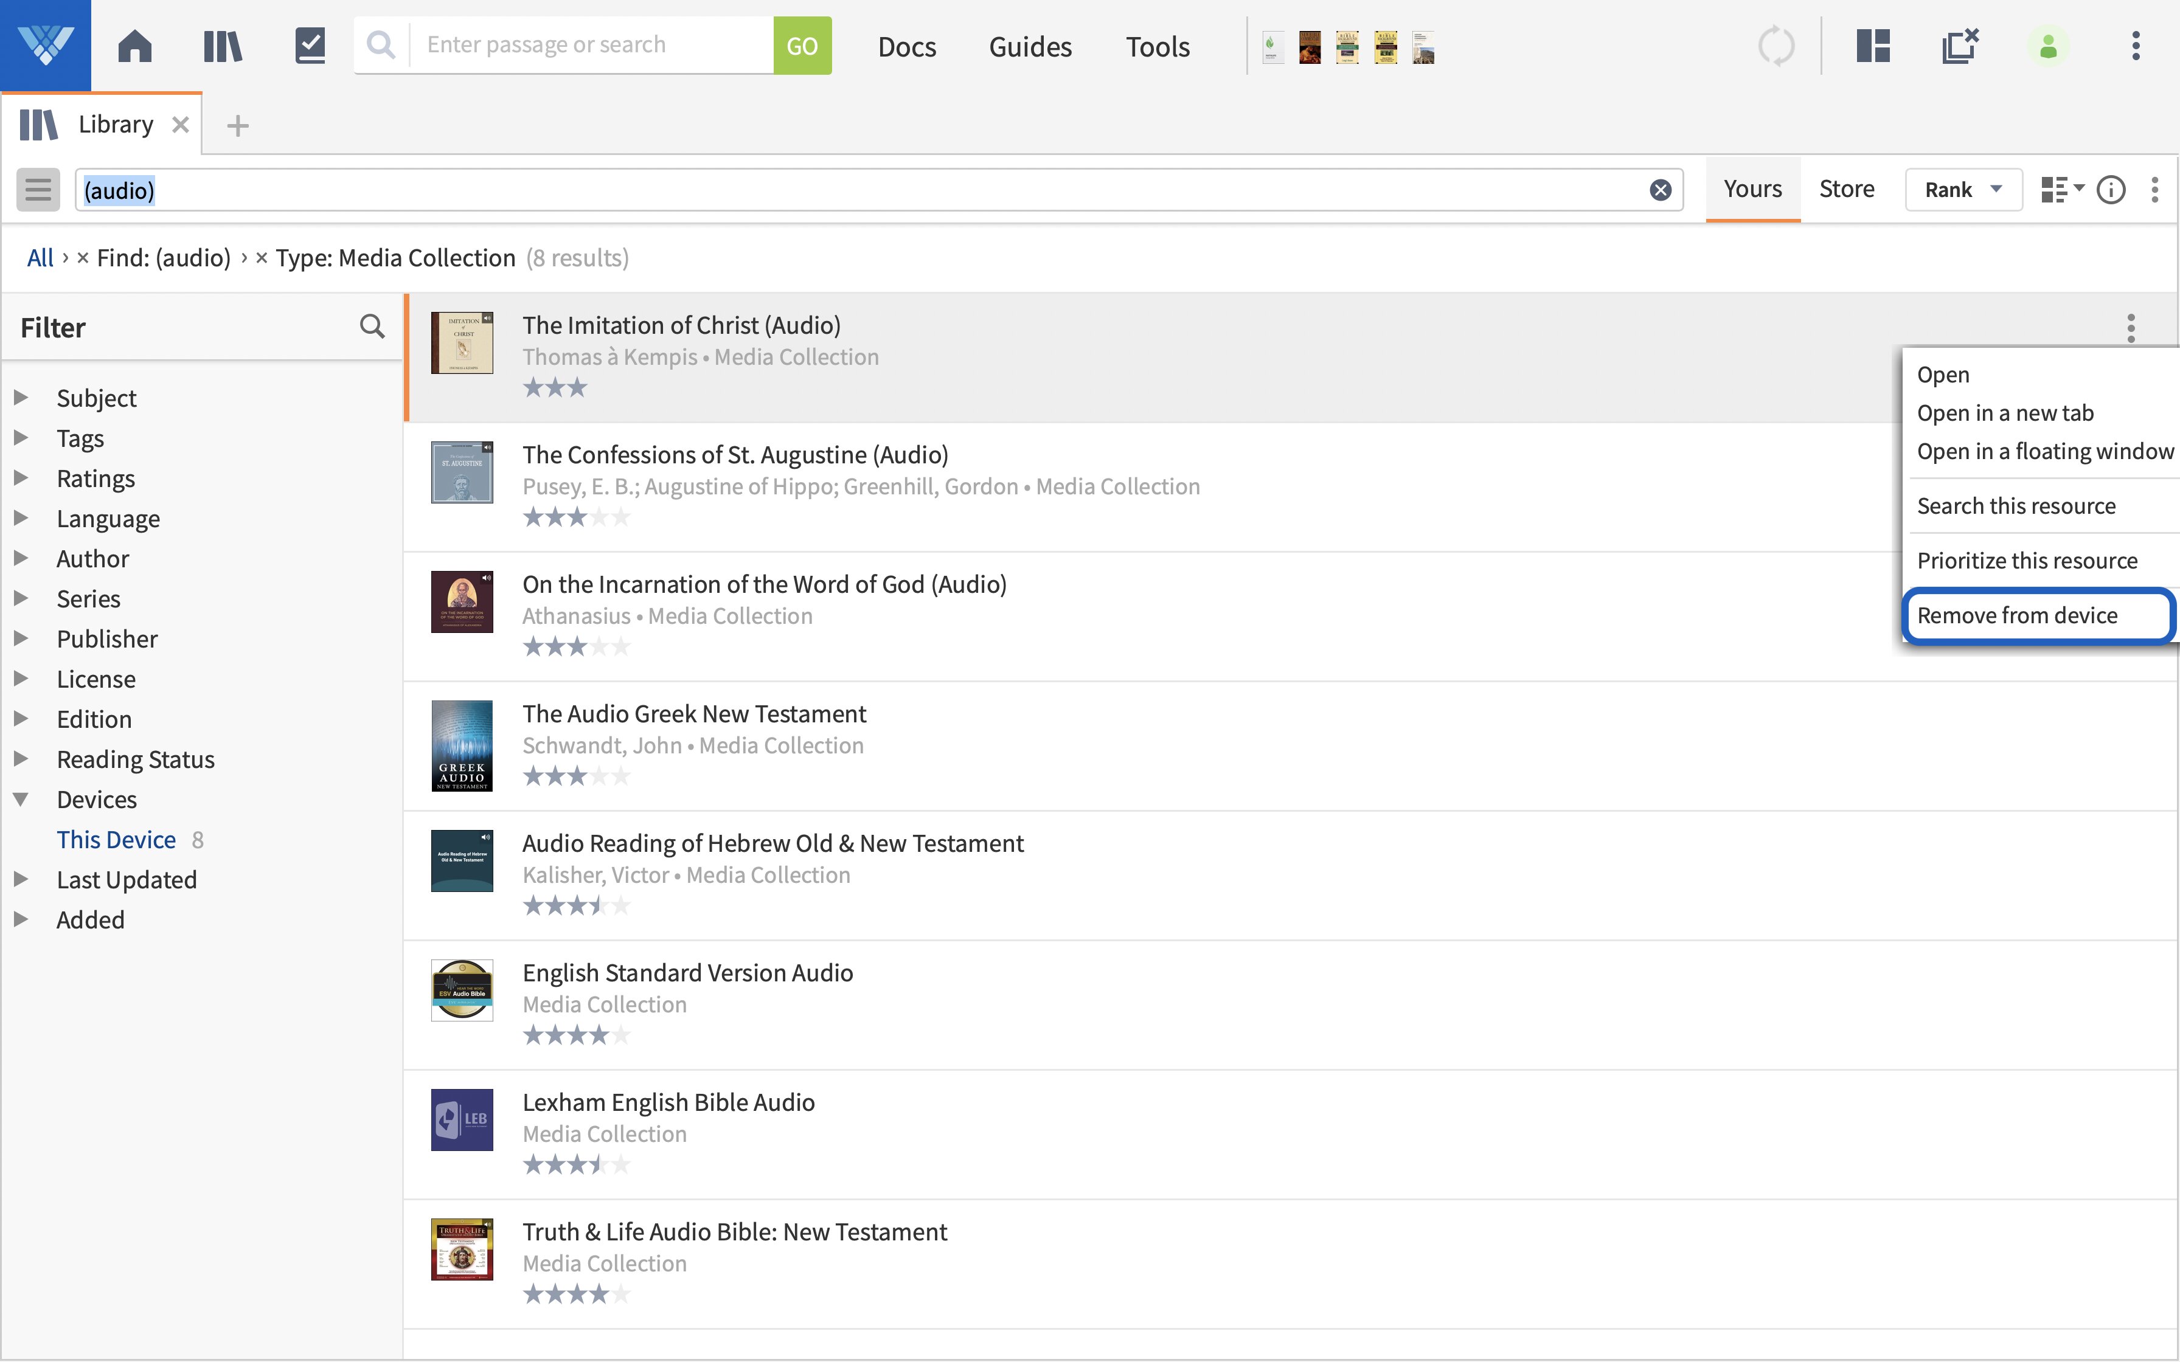2180x1362 pixels.
Task: Click the close all panels icon
Action: point(1960,46)
